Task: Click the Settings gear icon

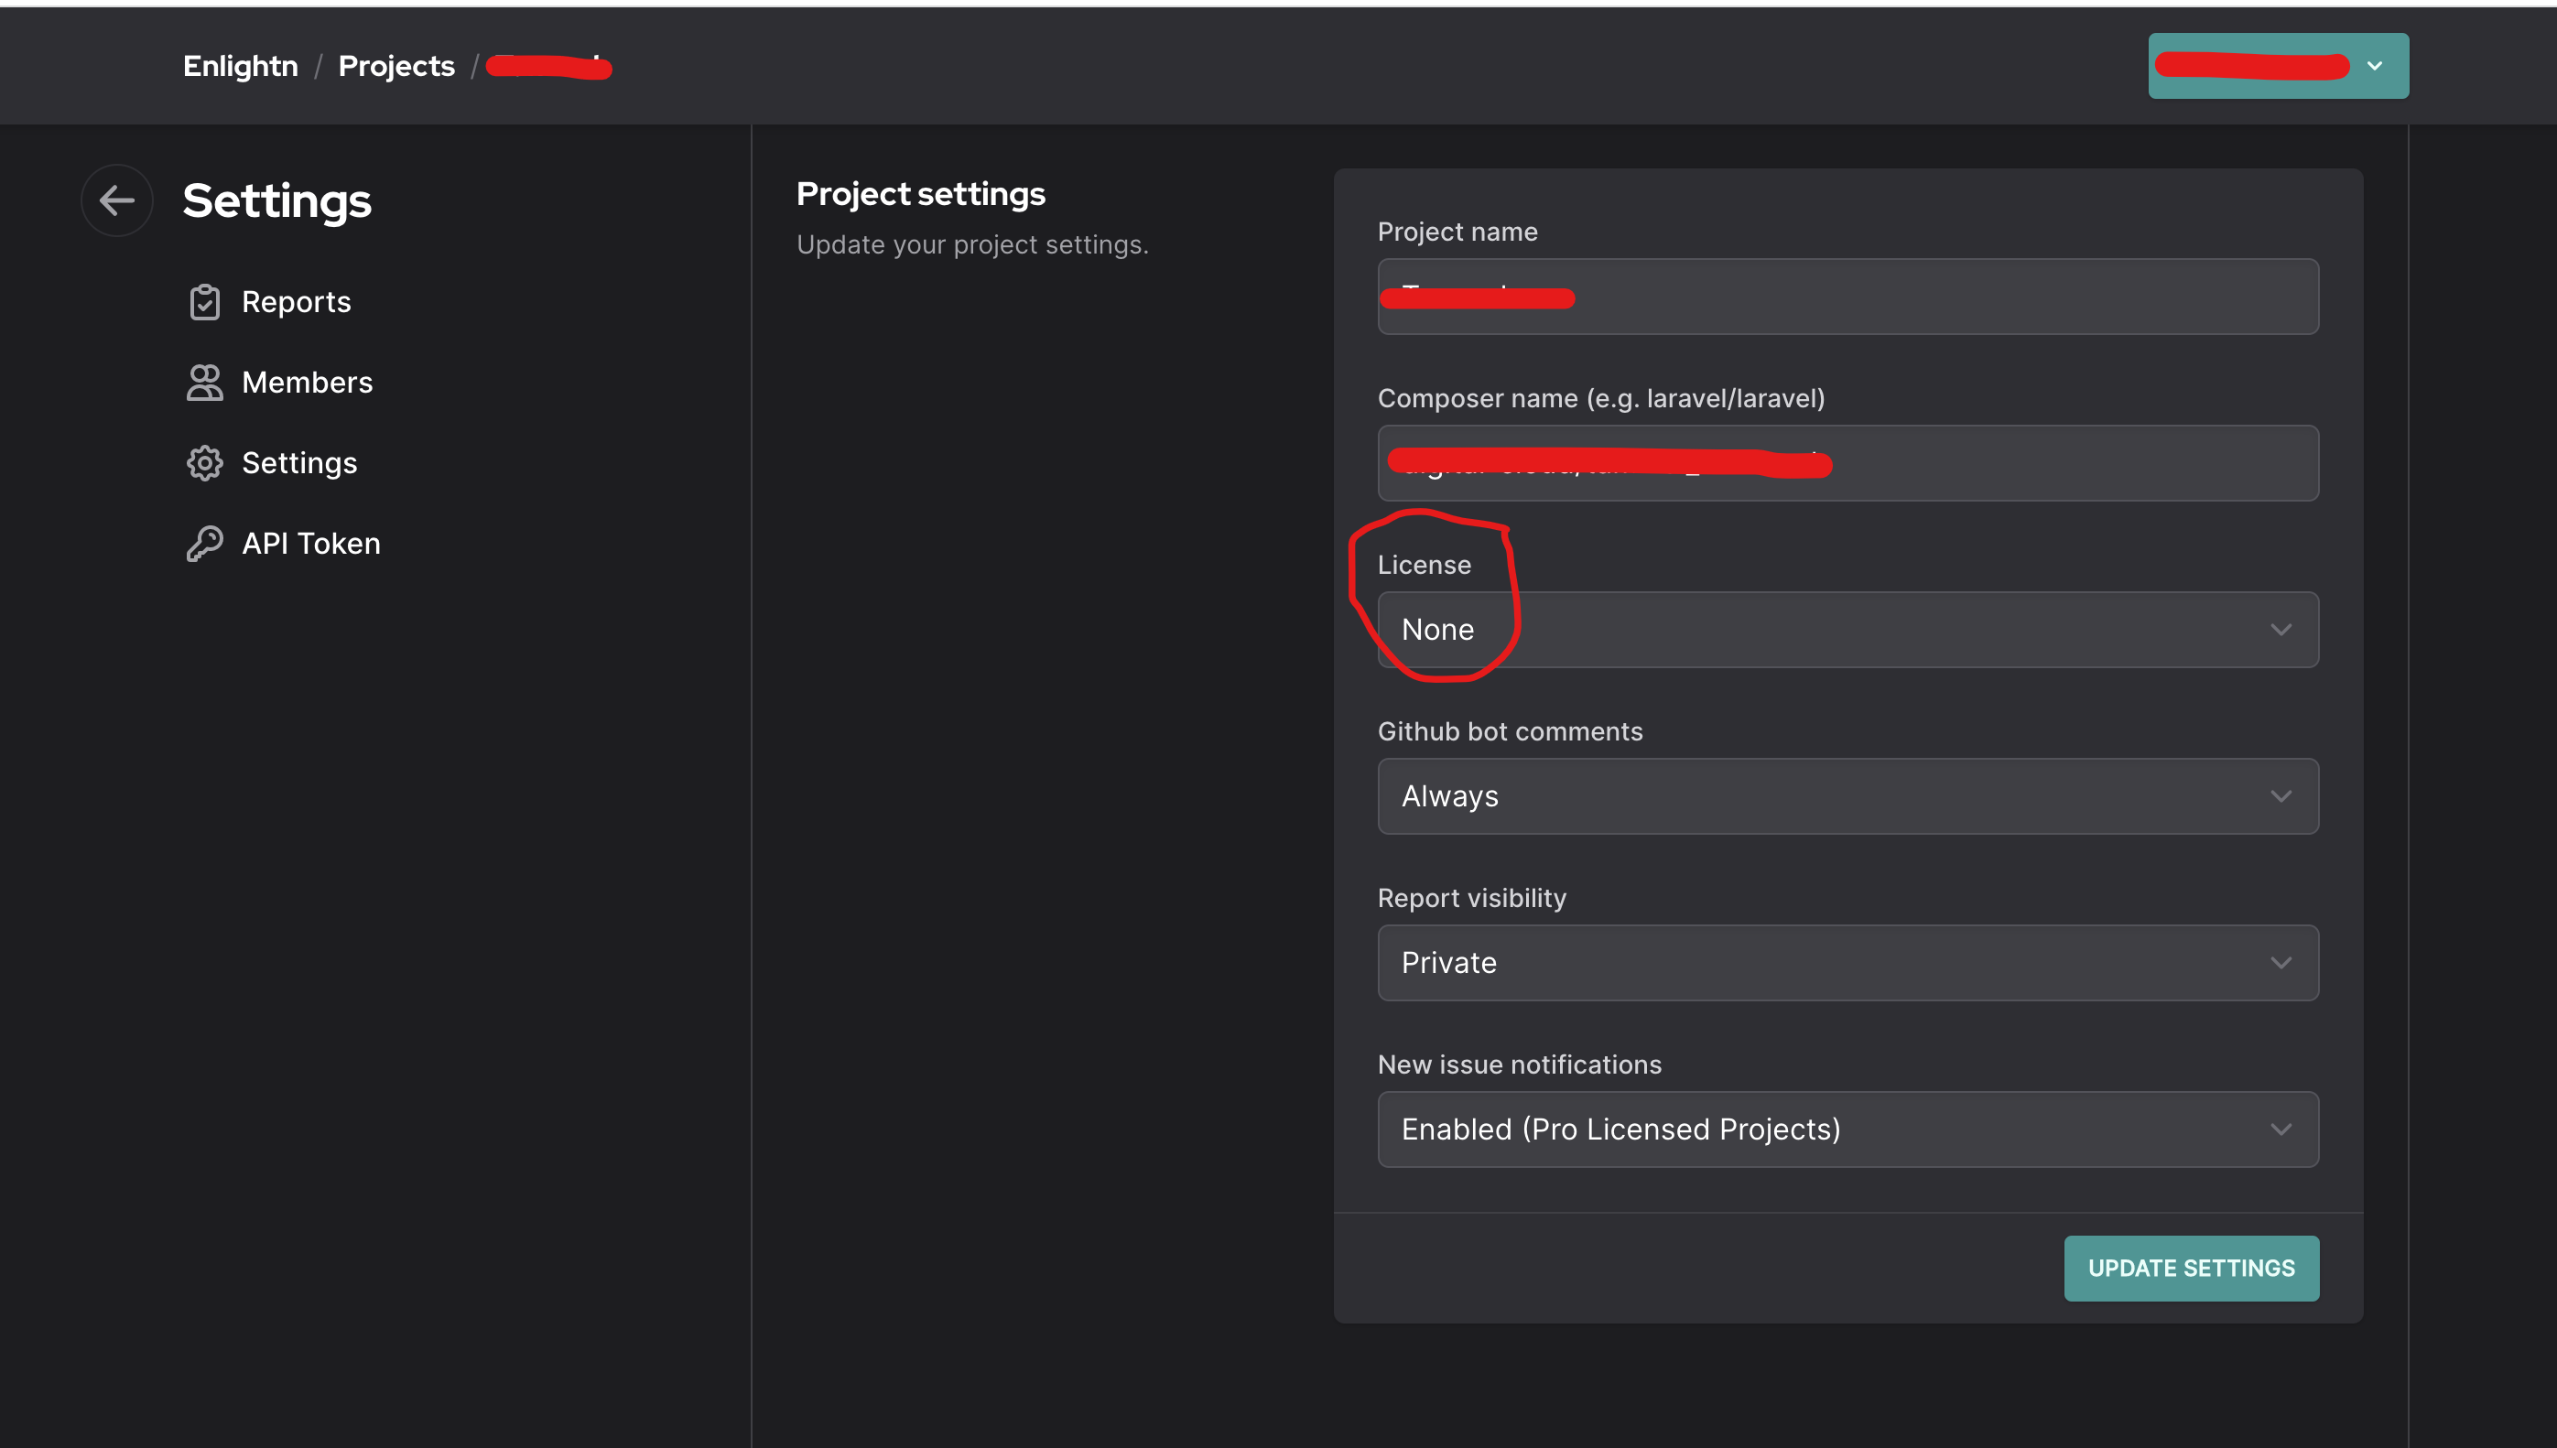Action: [204, 463]
